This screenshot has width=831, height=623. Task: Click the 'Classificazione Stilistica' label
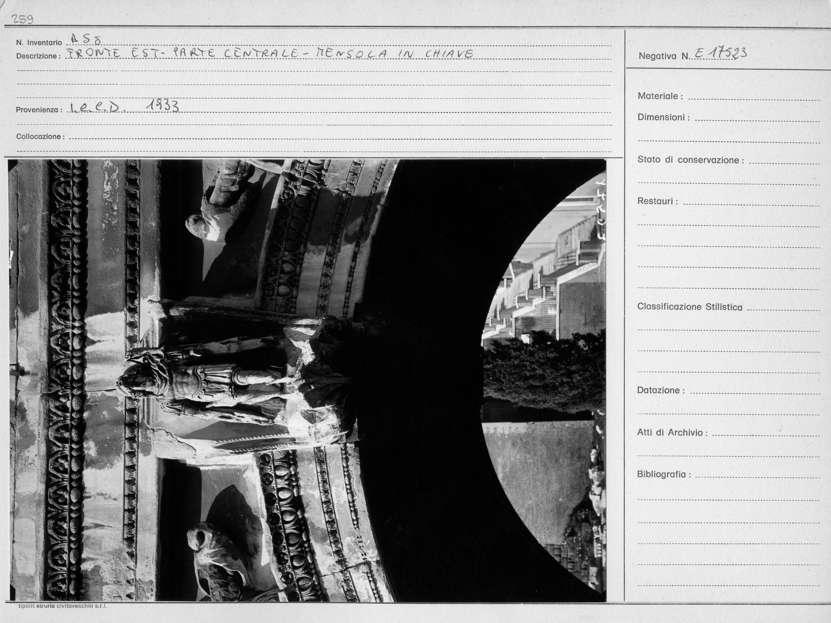click(690, 307)
